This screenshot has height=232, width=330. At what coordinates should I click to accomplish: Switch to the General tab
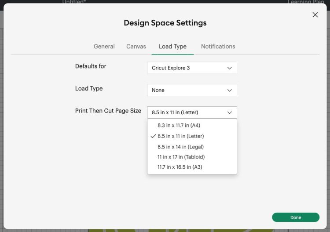coord(104,47)
